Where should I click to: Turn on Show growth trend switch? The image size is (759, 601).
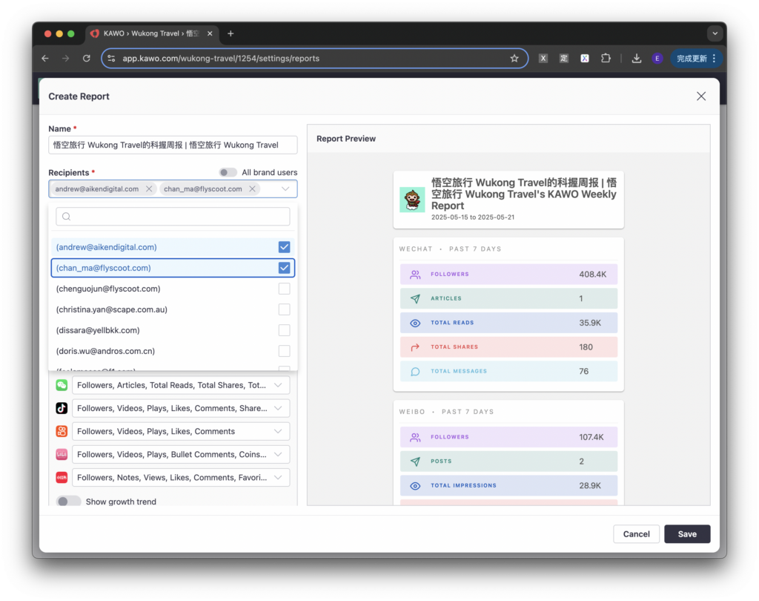pos(69,502)
